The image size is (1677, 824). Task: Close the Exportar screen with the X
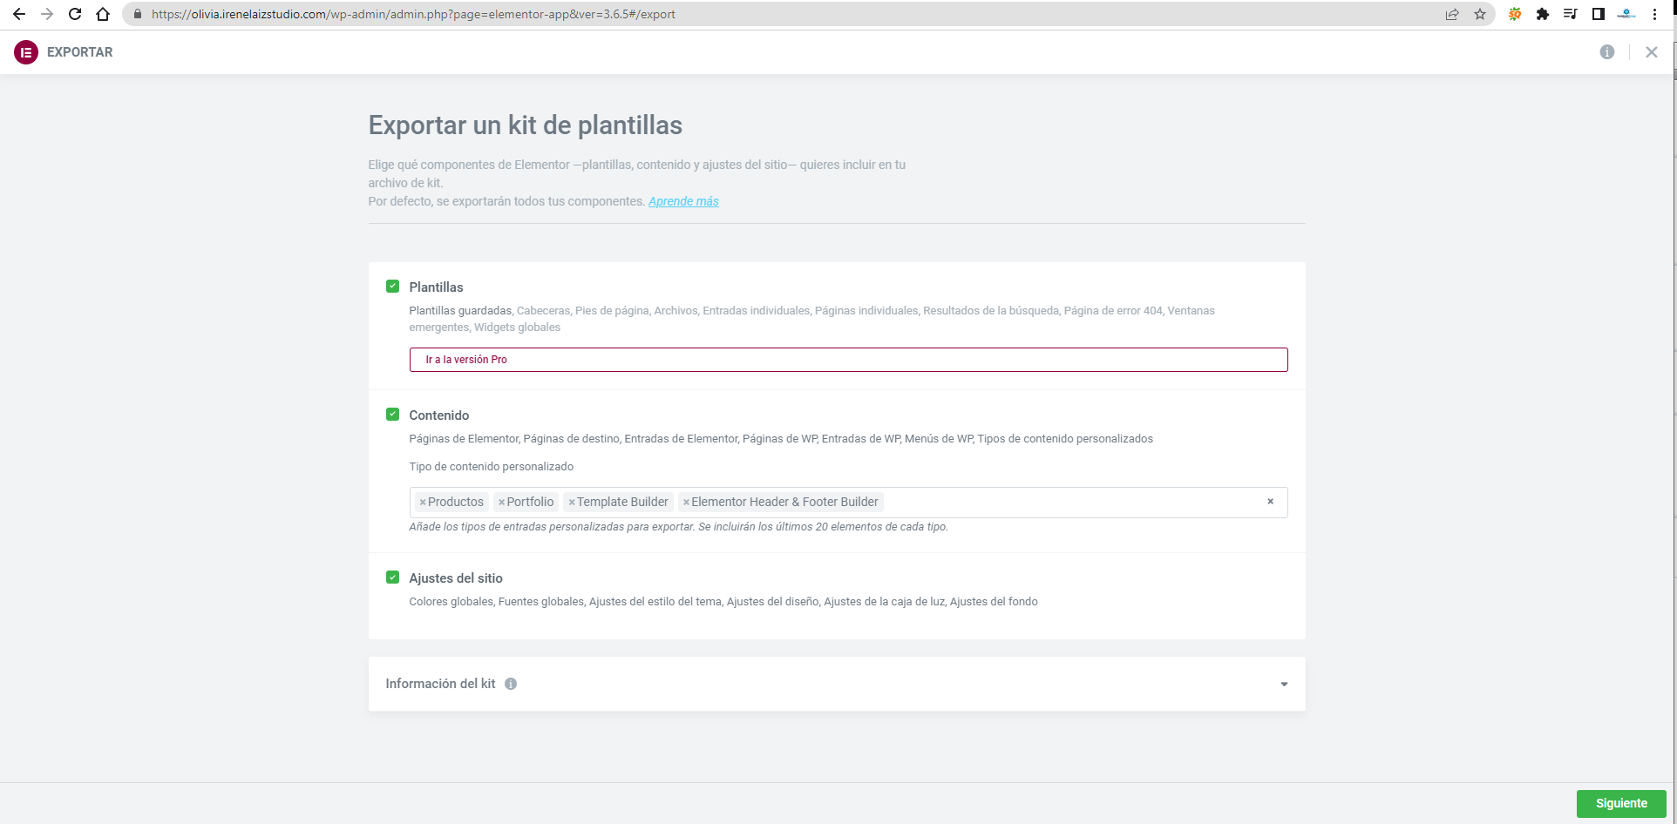(1652, 52)
